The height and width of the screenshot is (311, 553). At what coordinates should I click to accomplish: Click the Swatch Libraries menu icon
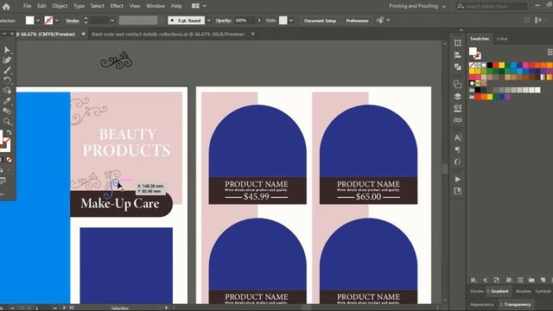coord(474,280)
